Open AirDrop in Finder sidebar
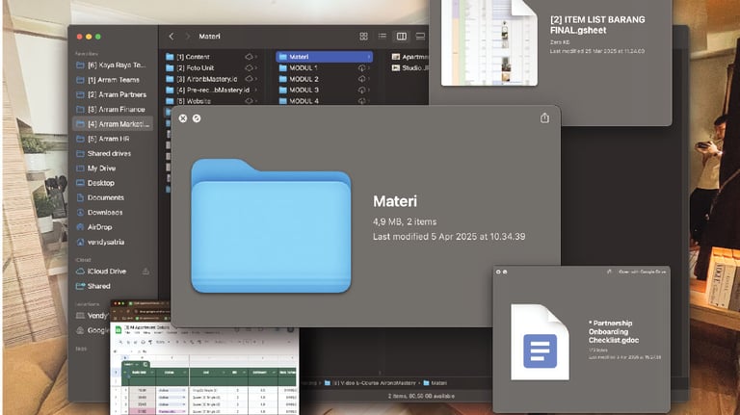The image size is (740, 415). pos(113,227)
